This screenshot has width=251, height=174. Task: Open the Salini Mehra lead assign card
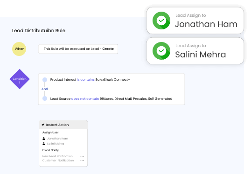coord(195,51)
